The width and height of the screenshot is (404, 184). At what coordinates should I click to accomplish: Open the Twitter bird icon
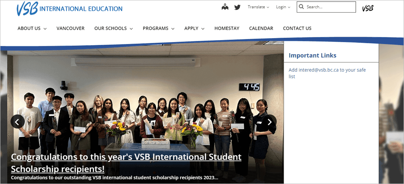[237, 7]
